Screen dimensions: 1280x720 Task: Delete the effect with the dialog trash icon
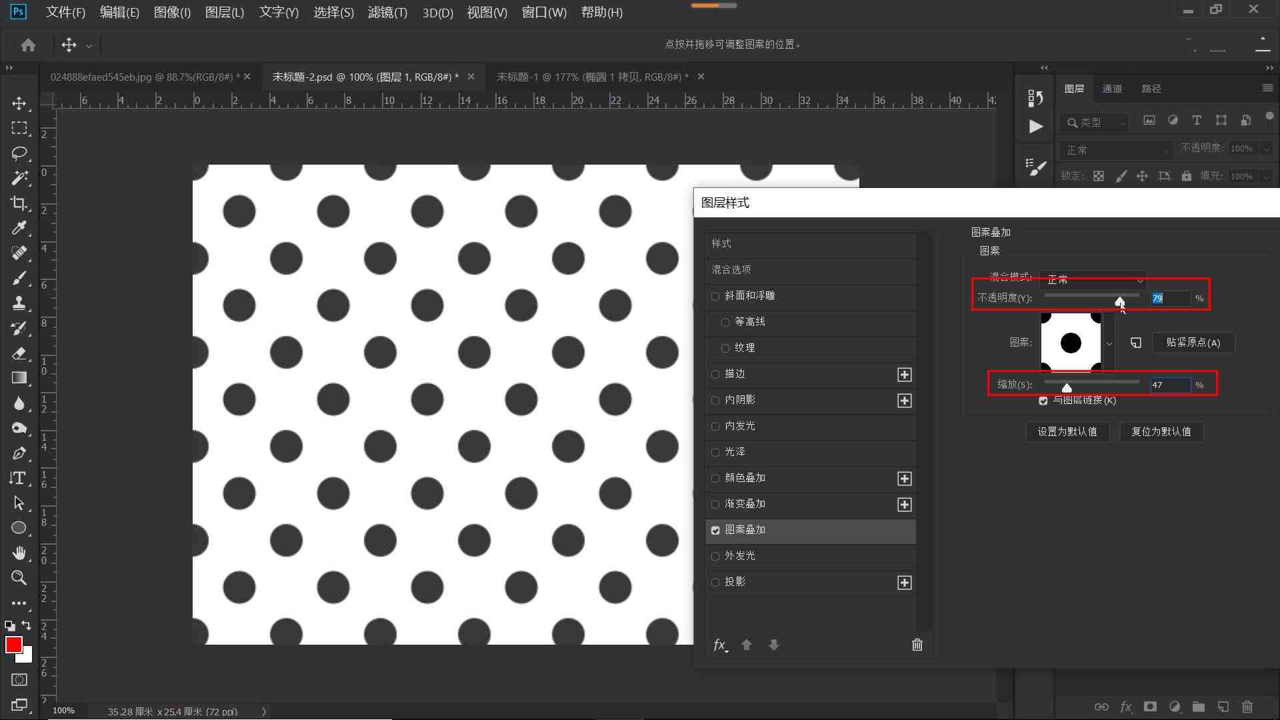(917, 645)
